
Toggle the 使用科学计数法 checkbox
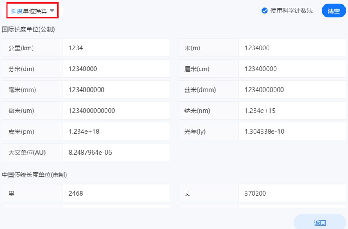(x=265, y=11)
